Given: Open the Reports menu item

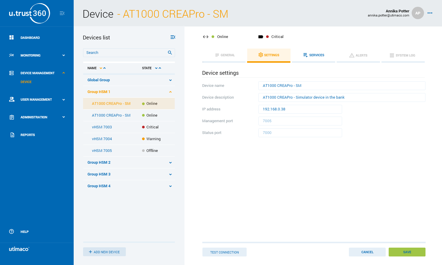Looking at the screenshot, I should (x=28, y=135).
